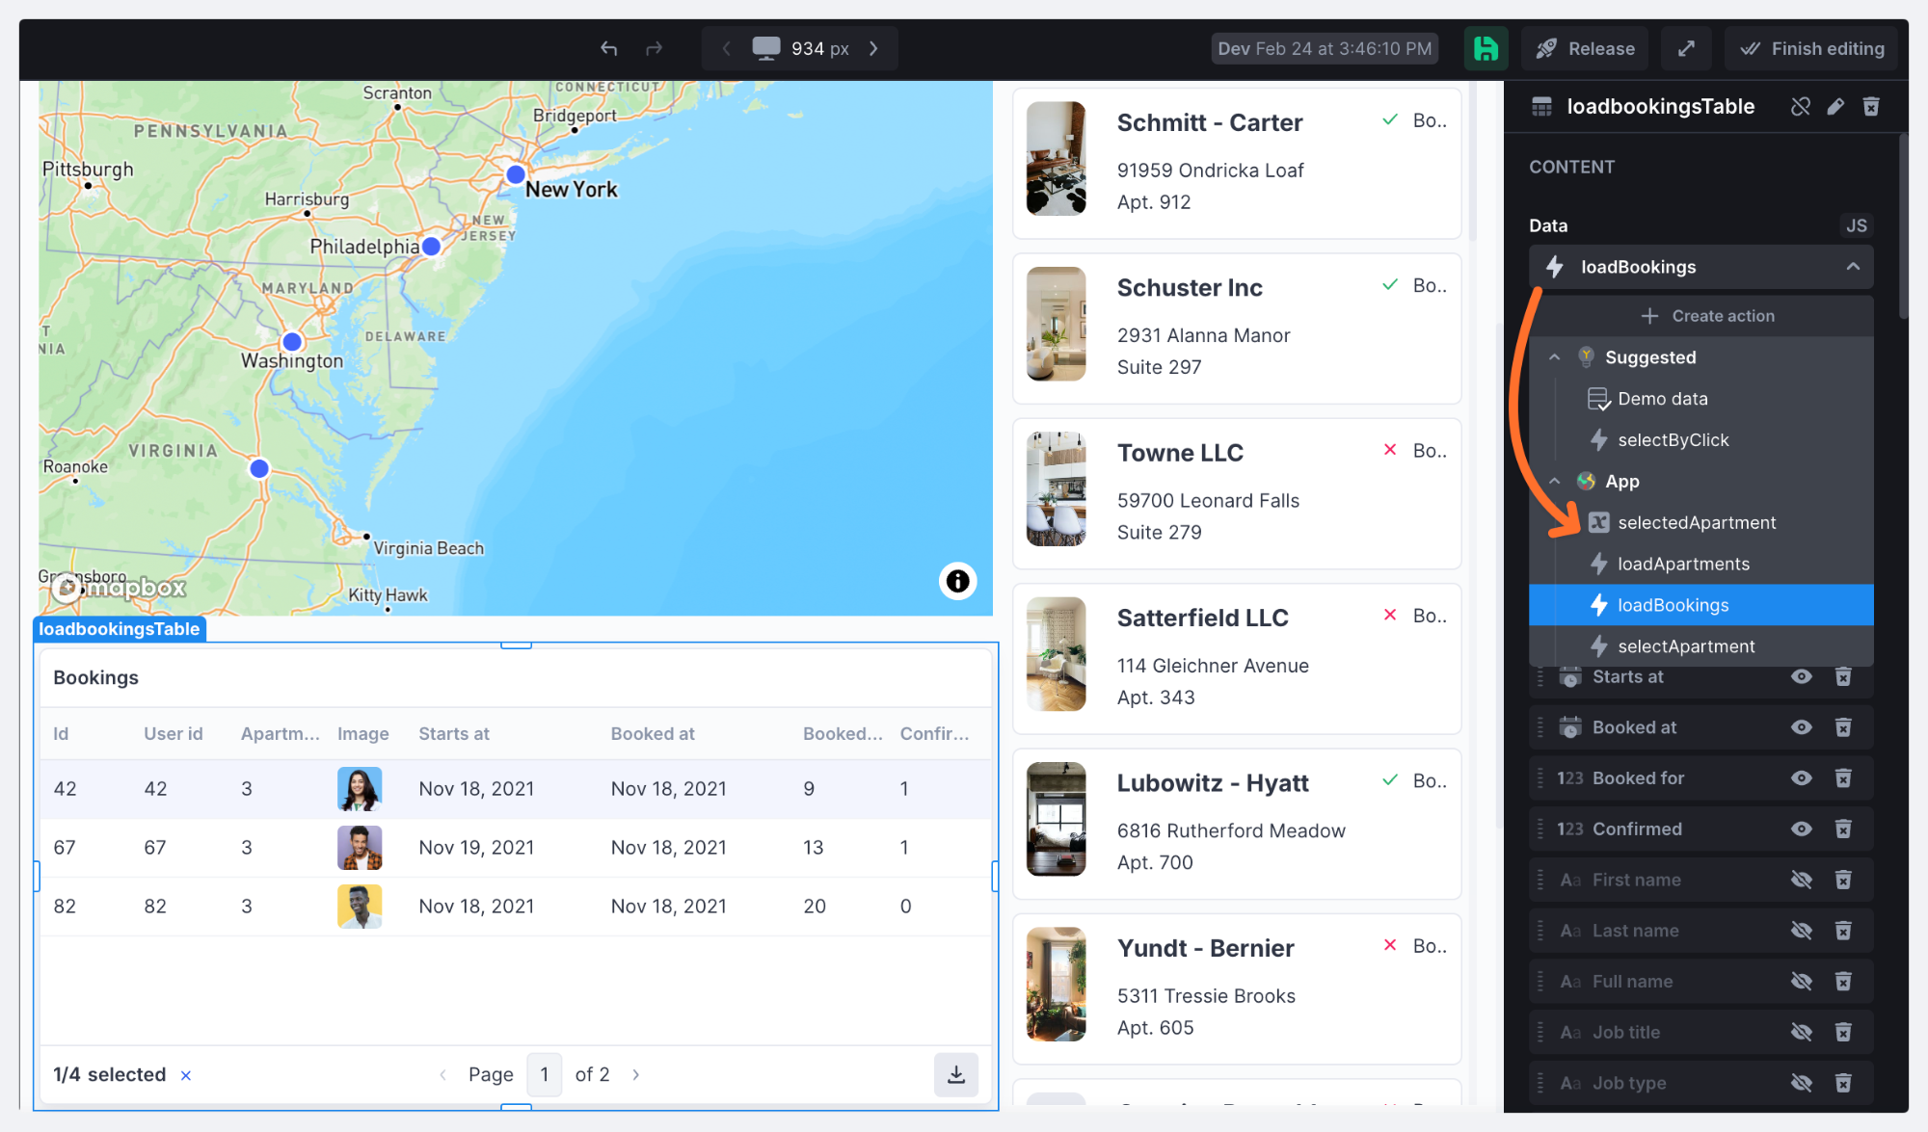The image size is (1928, 1132).
Task: Click the unlink icon next to loadbookingsTable
Action: 1800,107
